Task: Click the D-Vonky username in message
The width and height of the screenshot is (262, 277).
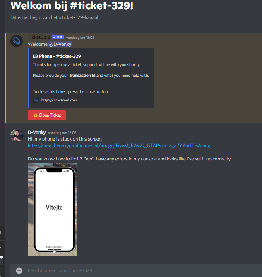Action: pyautogui.click(x=36, y=132)
